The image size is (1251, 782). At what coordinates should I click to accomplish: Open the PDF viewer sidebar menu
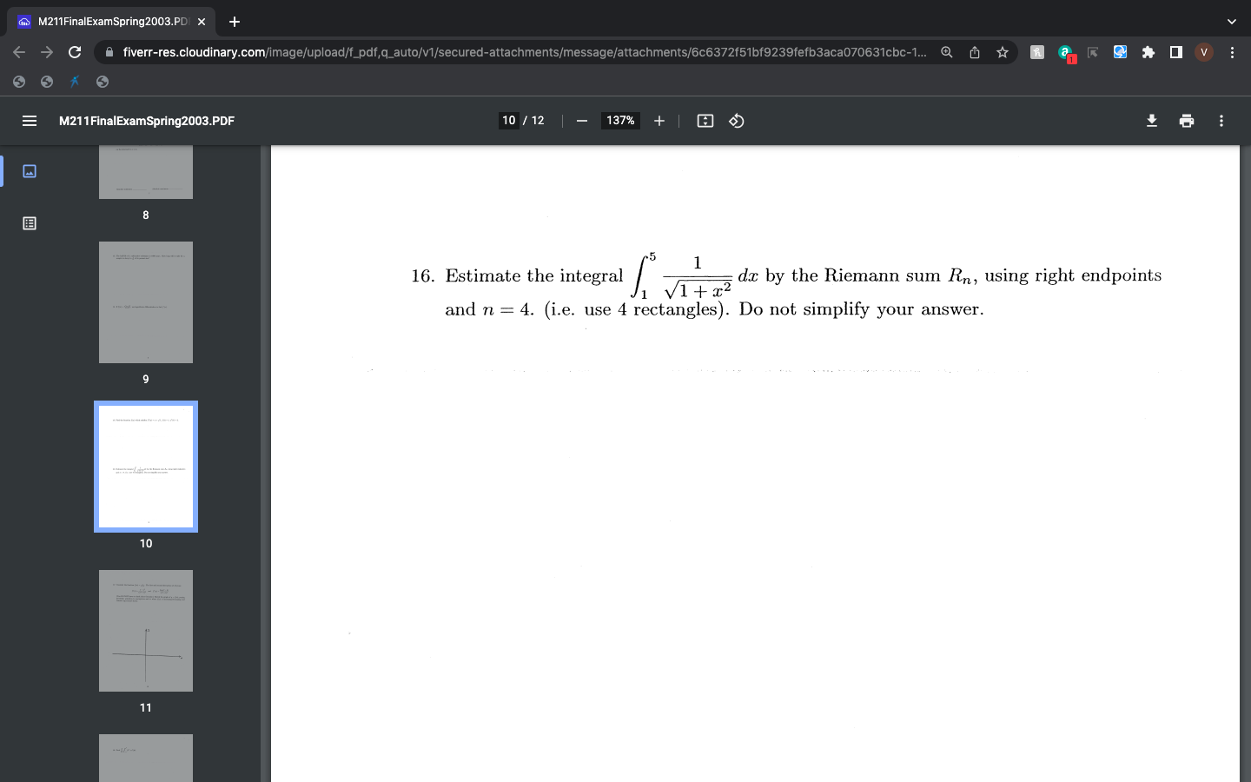29,121
